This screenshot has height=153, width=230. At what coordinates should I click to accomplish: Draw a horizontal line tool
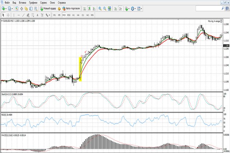pos(18,15)
